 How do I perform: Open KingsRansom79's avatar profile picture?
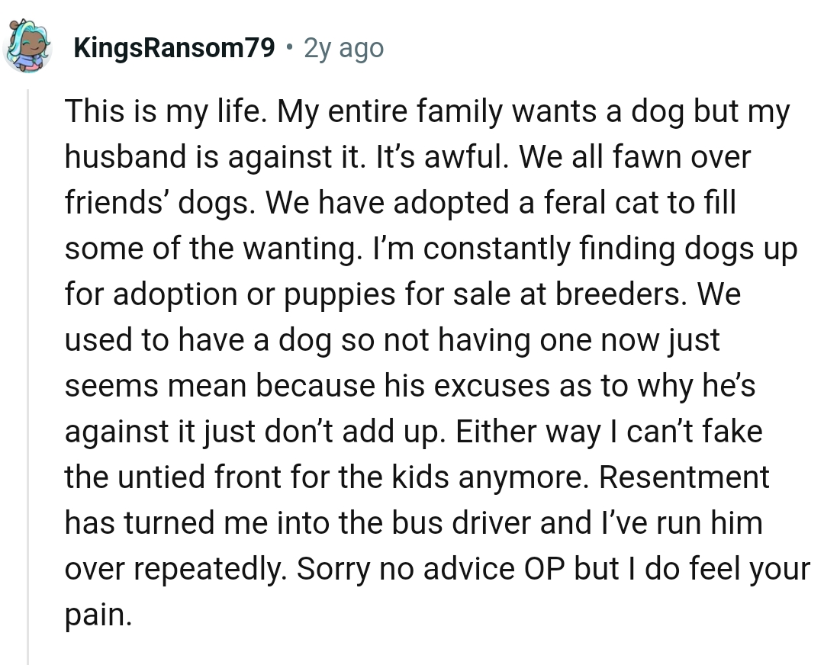[27, 47]
